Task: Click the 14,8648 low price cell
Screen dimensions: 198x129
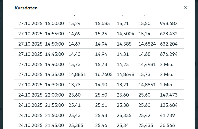Action: pos(125,74)
